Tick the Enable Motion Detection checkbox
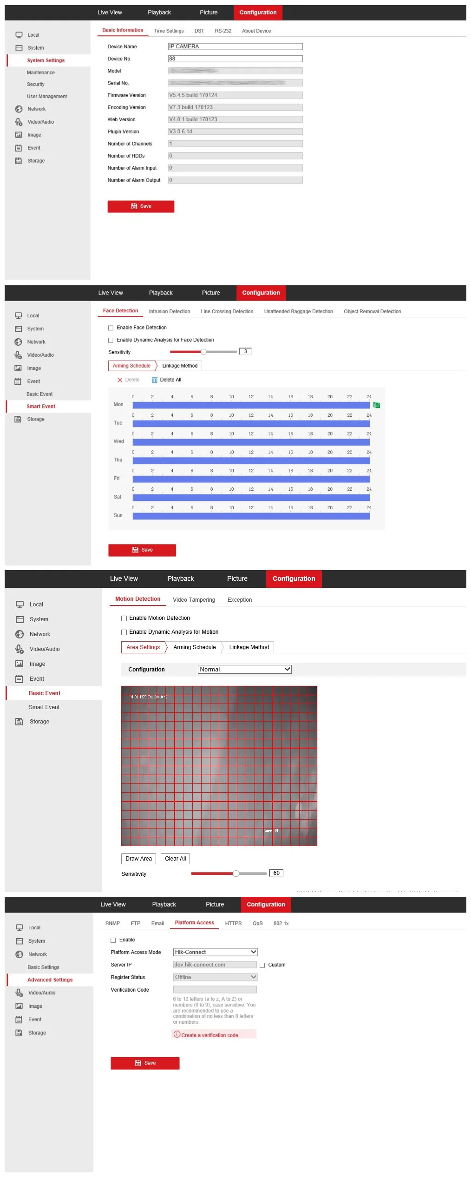This screenshot has height=1177, width=471. 124,618
